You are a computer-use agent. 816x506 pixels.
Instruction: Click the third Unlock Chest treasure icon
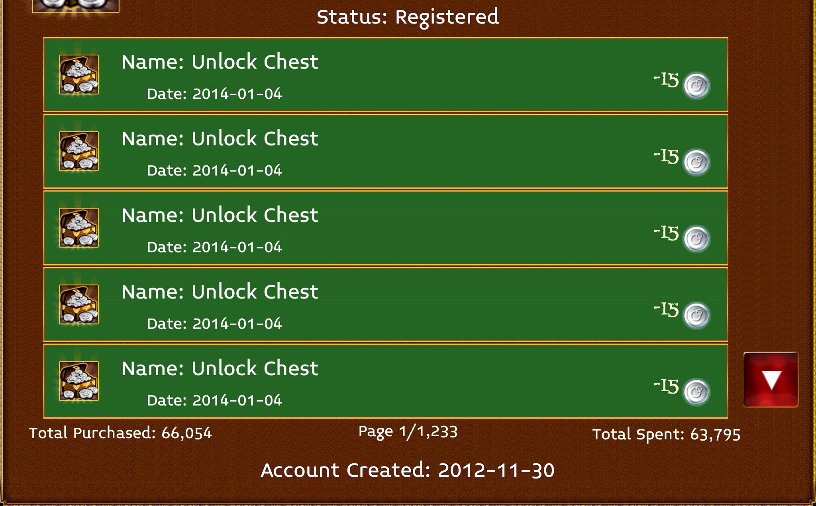(x=79, y=228)
